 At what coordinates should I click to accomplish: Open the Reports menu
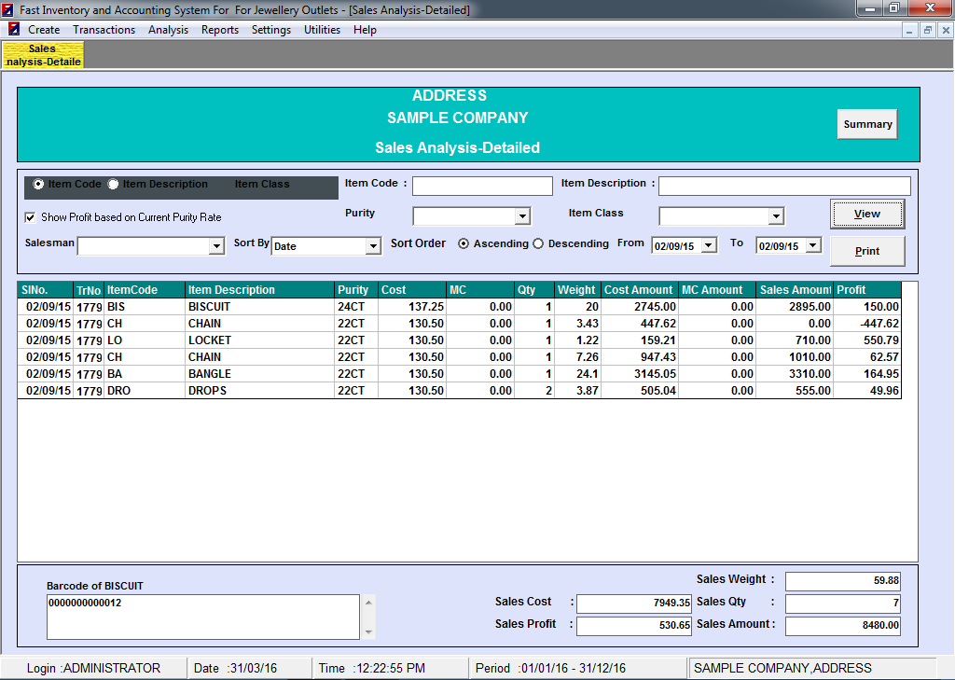tap(220, 30)
